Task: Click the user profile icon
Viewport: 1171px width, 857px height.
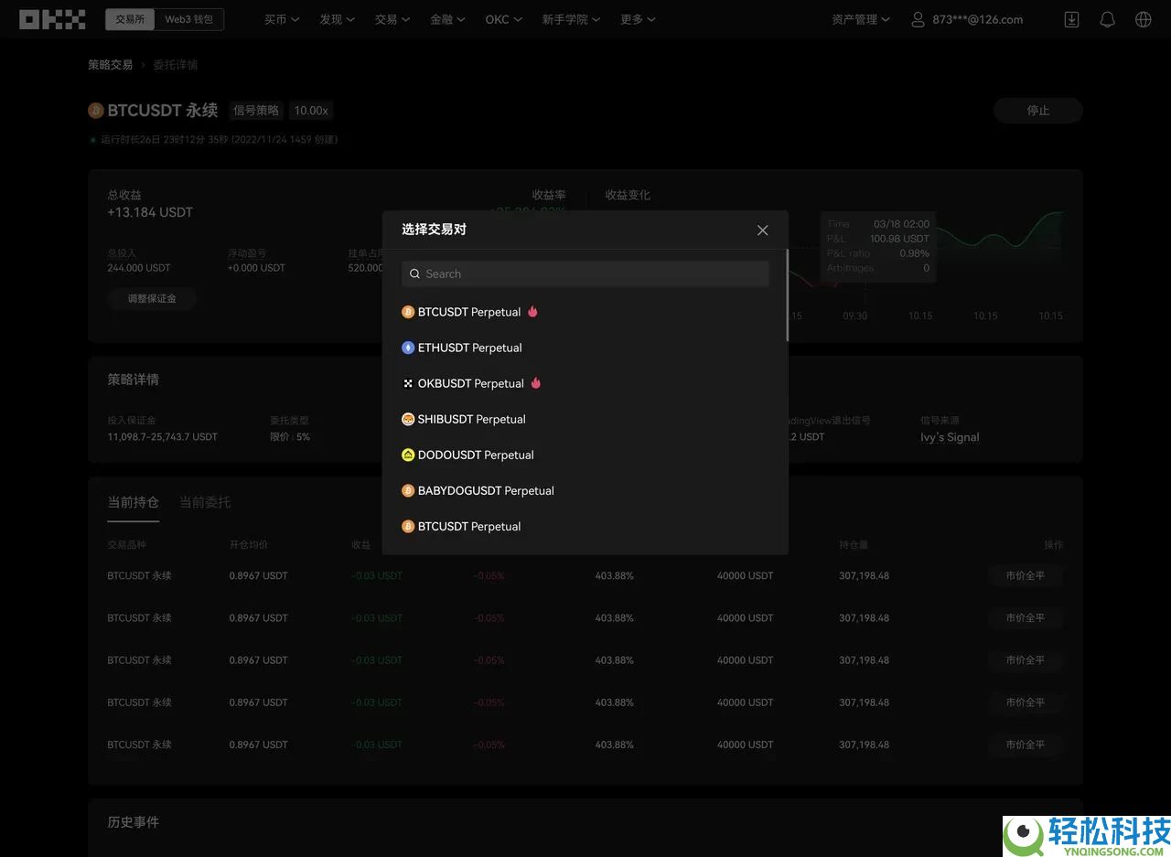Action: pos(918,19)
